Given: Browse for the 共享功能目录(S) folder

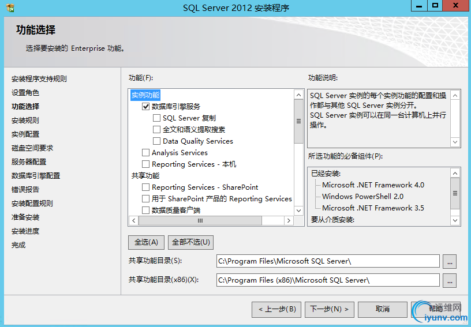Looking at the screenshot, I should click(450, 261).
